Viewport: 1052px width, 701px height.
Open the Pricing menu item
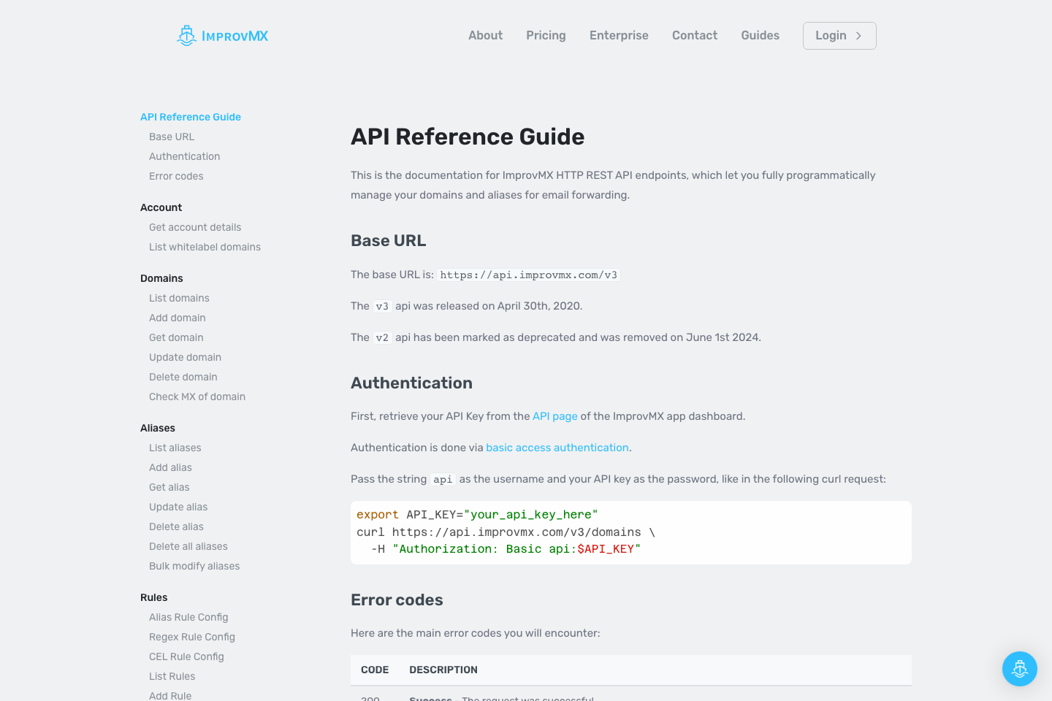[546, 35]
